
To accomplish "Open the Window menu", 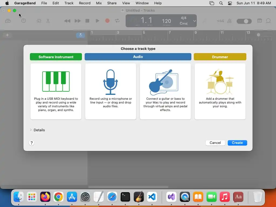I will (x=142, y=3).
